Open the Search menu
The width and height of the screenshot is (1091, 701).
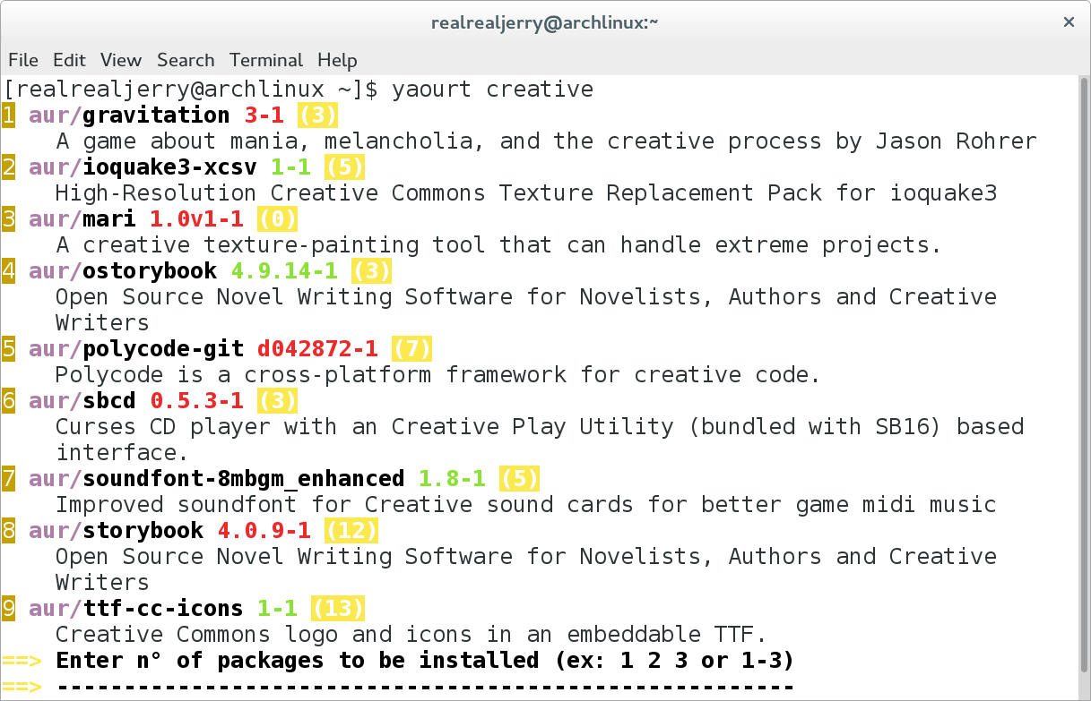pos(186,60)
